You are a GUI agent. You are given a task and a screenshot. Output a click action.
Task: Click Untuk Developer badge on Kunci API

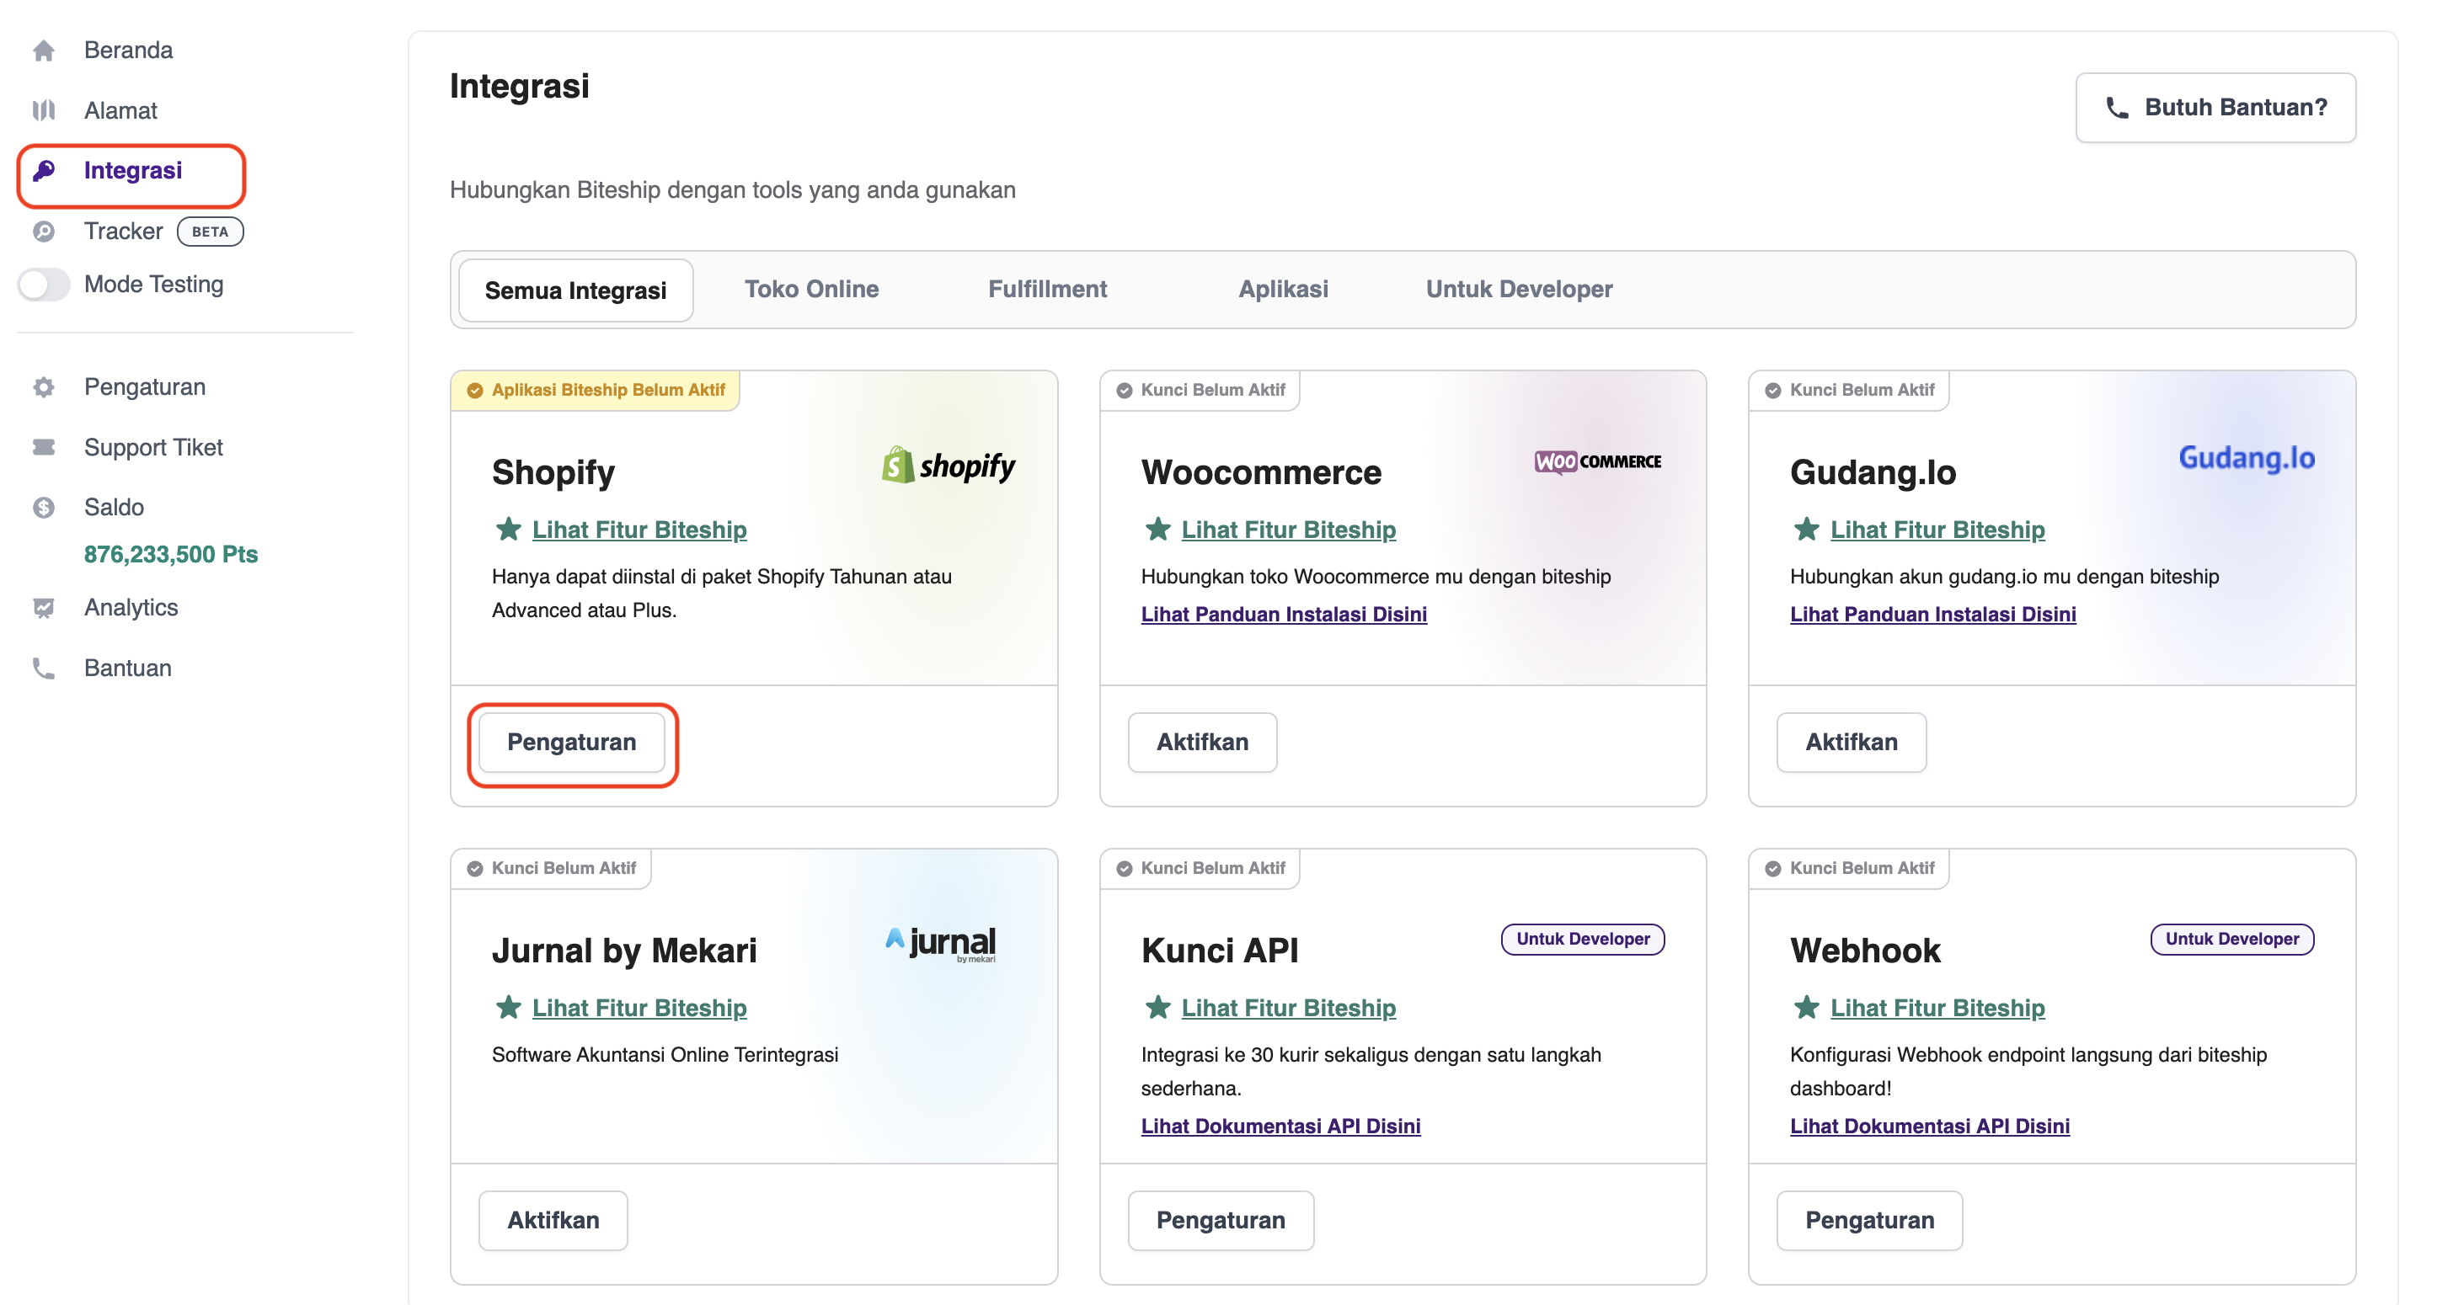tap(1583, 939)
